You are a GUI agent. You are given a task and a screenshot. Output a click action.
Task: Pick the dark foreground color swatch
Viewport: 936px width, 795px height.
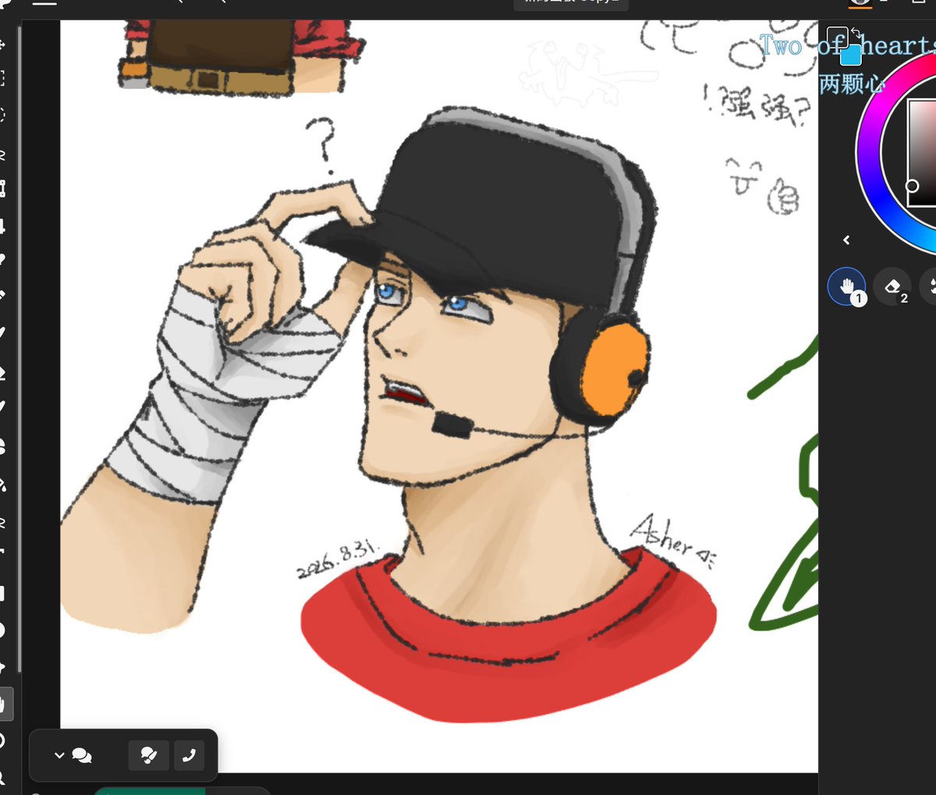(836, 38)
